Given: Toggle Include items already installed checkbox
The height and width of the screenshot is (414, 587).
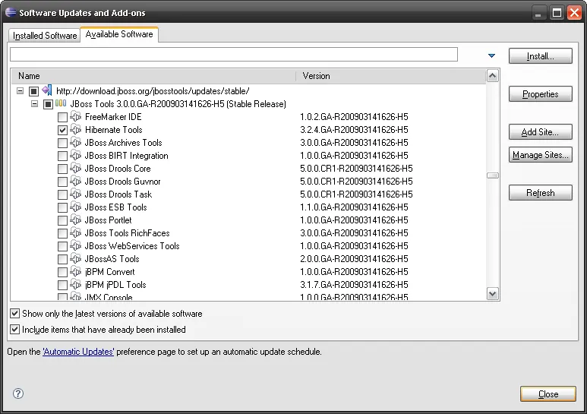Looking at the screenshot, I should 14,330.
